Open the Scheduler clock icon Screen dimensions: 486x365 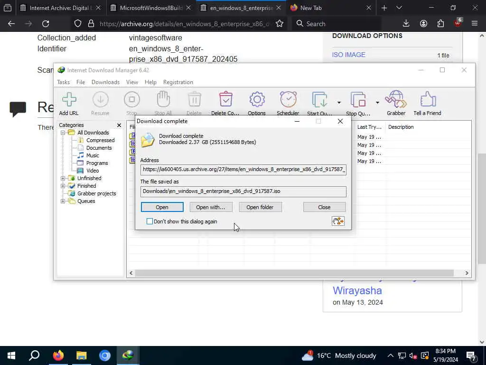[288, 99]
